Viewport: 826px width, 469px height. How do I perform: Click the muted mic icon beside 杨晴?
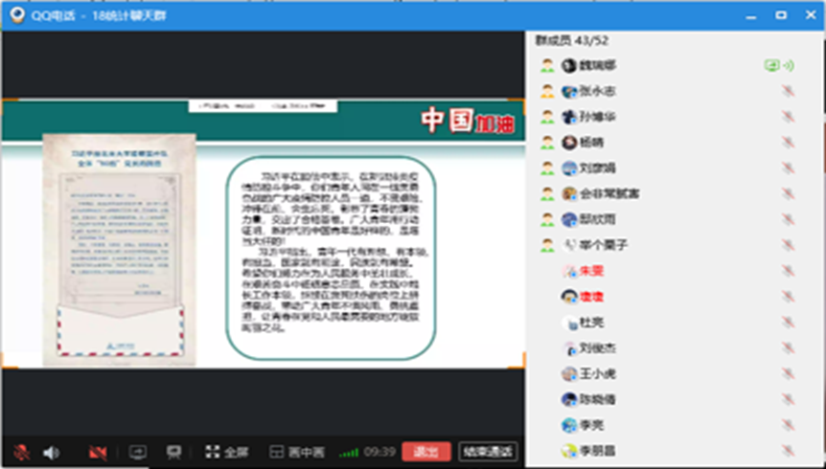[x=788, y=143]
